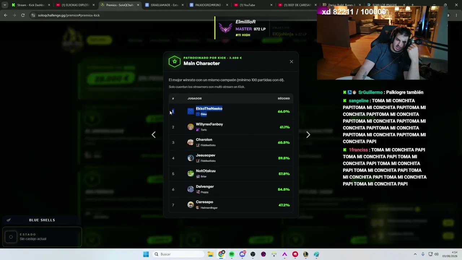Open Spotify from the taskbar
Image resolution: width=462 pixels, height=260 pixels.
click(232, 254)
